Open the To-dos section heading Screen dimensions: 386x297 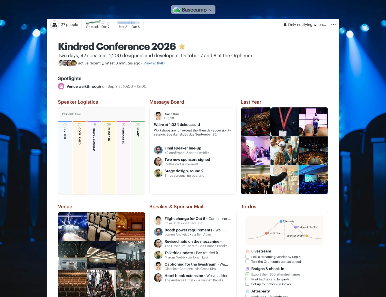click(248, 207)
